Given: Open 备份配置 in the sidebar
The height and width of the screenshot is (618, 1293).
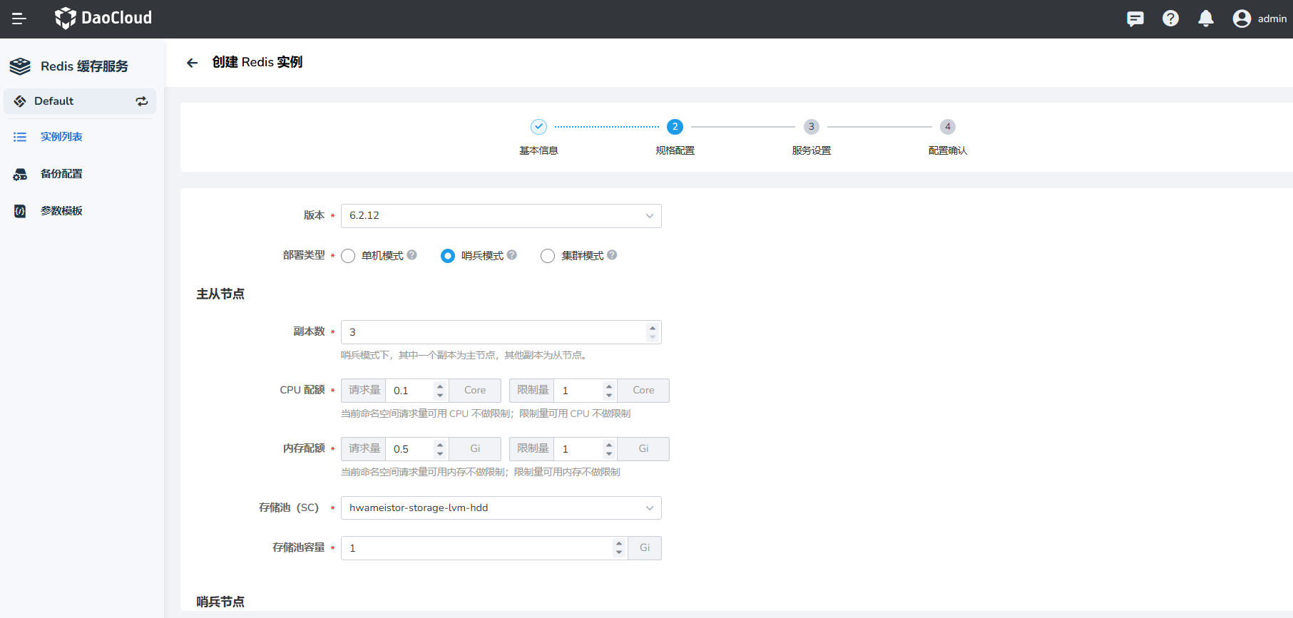Looking at the screenshot, I should 61,174.
